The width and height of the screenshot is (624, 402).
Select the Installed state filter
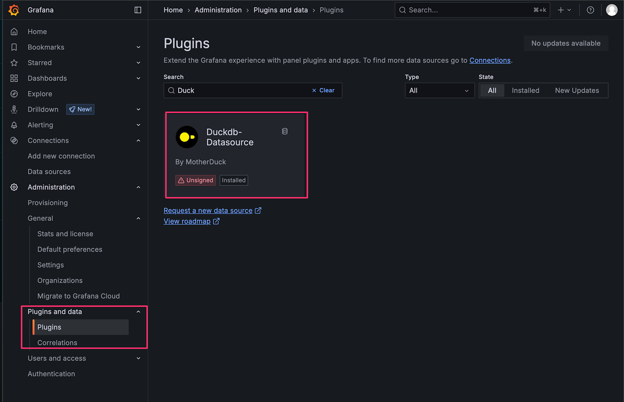[x=525, y=91]
